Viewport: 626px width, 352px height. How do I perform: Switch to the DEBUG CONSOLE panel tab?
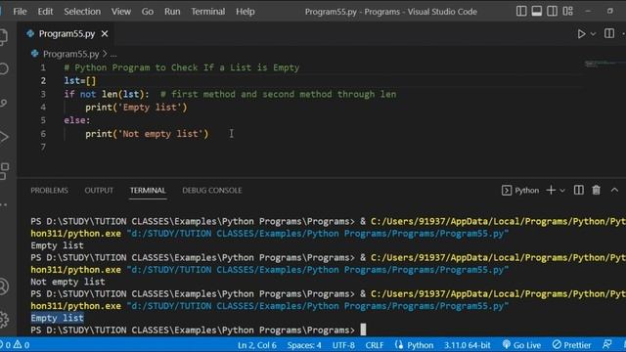[x=212, y=191]
